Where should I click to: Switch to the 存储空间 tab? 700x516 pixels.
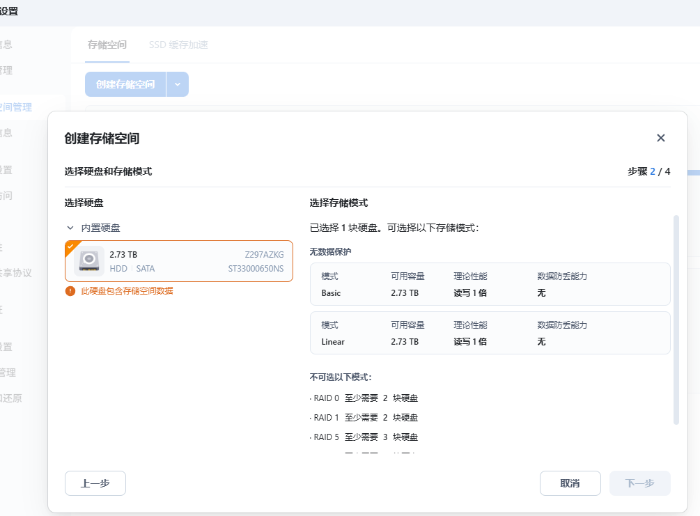(107, 45)
